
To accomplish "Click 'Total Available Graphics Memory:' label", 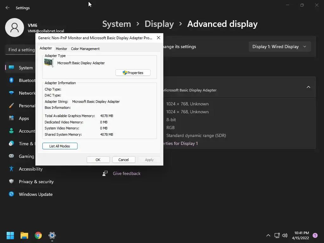I will 70,116.
